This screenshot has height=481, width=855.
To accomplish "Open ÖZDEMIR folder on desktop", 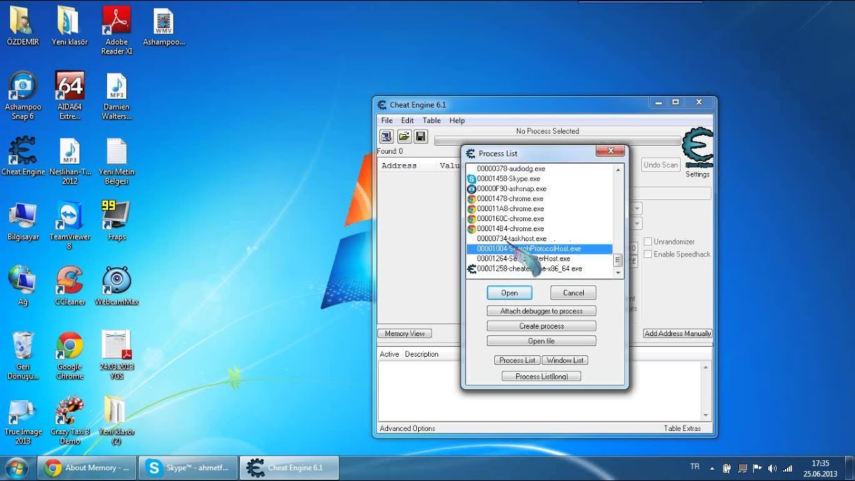I will 23,27.
